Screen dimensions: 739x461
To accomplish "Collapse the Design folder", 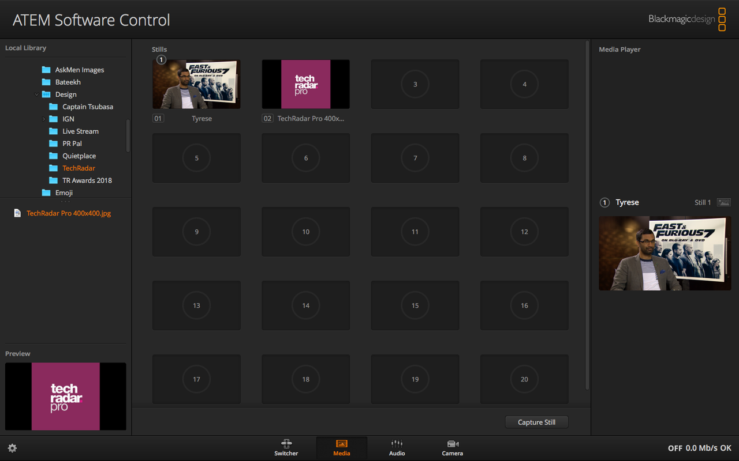I will 37,95.
